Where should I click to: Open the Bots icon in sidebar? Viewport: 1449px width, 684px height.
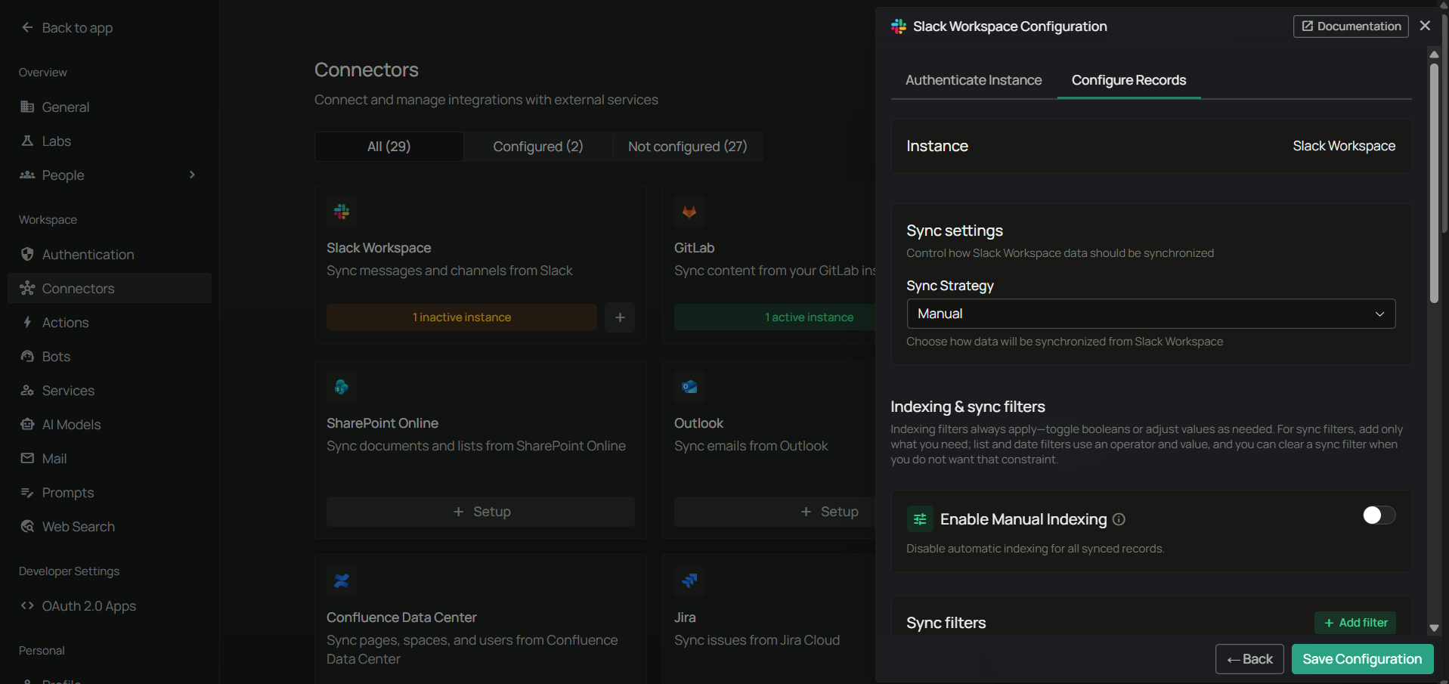(x=27, y=356)
